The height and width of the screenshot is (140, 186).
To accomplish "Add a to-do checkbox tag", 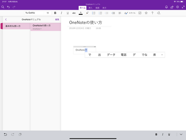I will (x=140, y=13).
